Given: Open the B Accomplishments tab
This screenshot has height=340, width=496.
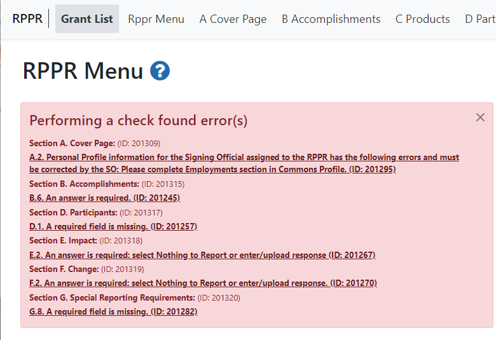Looking at the screenshot, I should [x=331, y=19].
